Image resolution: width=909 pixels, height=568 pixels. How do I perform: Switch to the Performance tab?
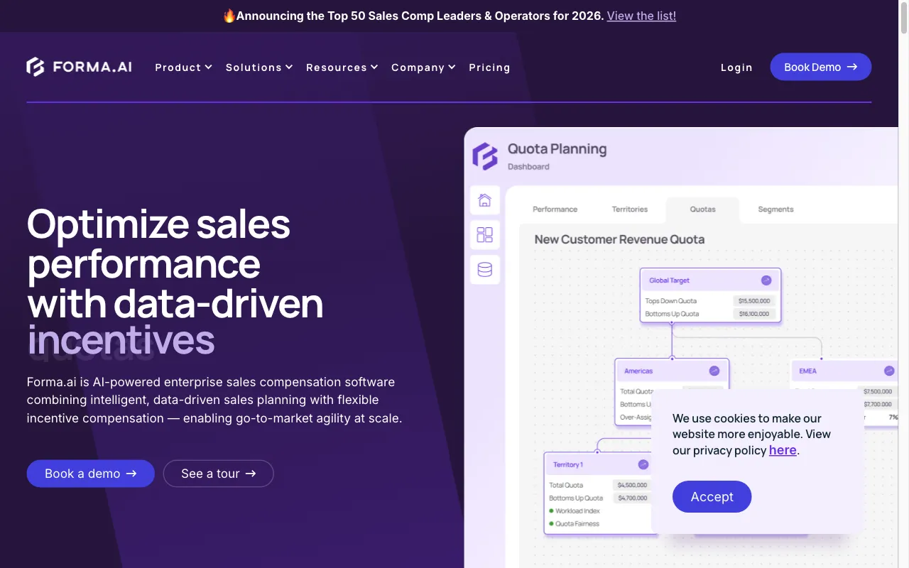(555, 209)
